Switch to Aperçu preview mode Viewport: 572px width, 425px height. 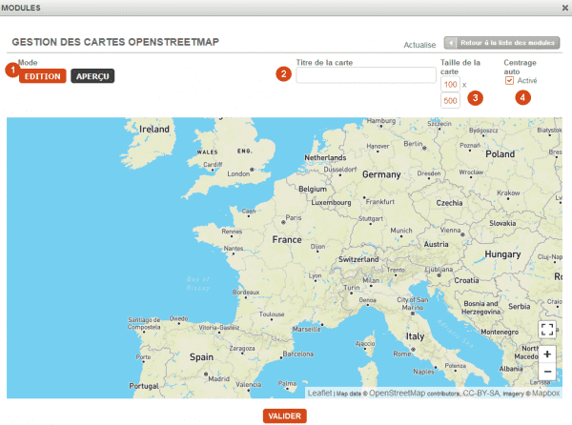coord(92,75)
